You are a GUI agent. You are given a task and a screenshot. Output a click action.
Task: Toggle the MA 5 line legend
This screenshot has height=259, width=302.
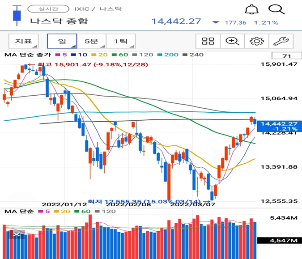click(61, 55)
